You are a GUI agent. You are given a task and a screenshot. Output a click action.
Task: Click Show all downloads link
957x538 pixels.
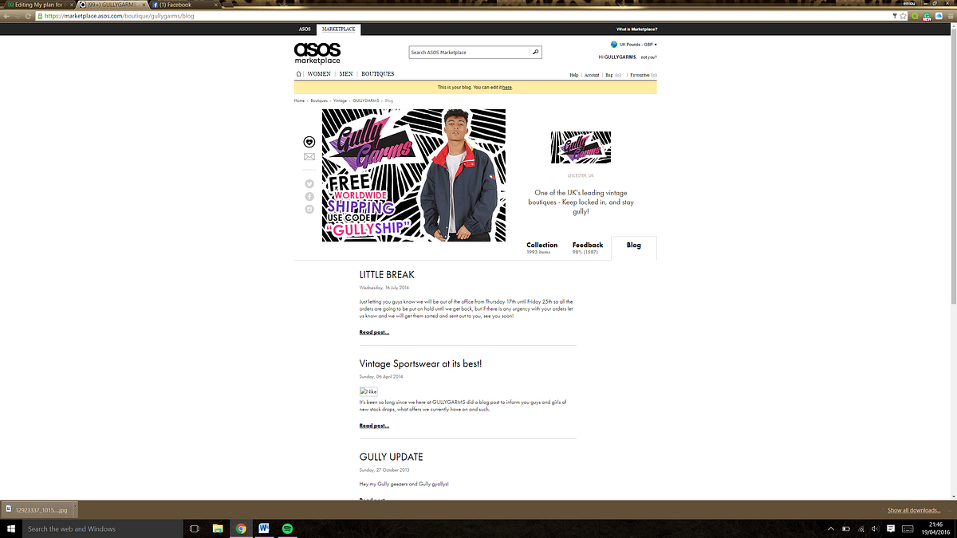point(915,510)
